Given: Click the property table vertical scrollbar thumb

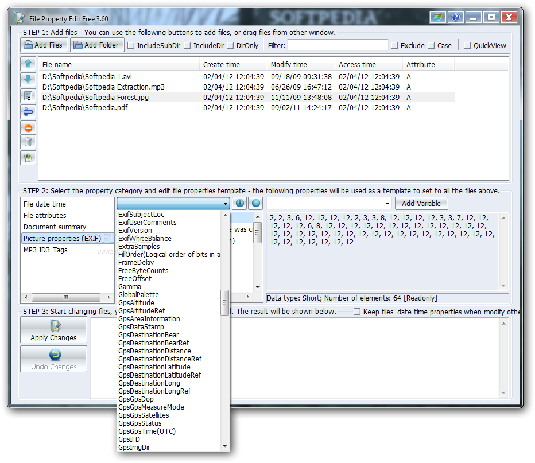Looking at the screenshot, I should point(258,232).
